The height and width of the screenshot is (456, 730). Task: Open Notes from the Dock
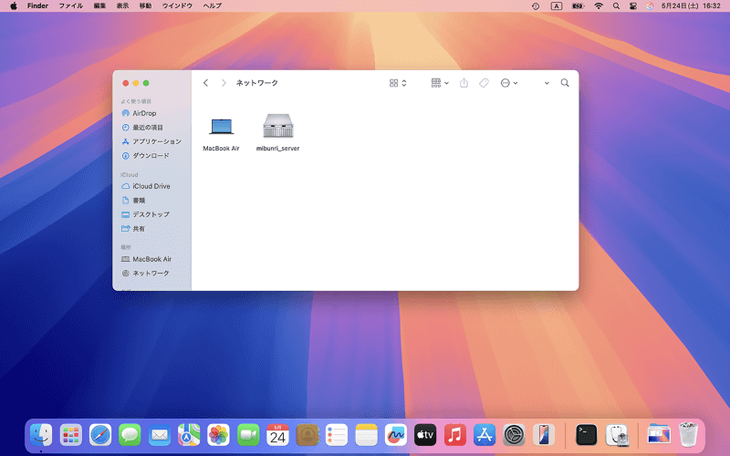point(367,436)
